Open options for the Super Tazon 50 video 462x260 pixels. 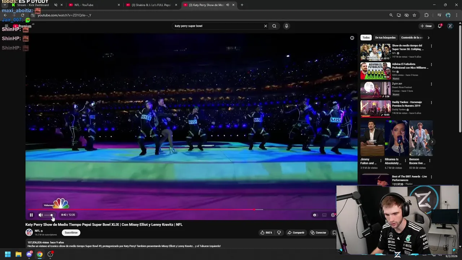coord(431,46)
